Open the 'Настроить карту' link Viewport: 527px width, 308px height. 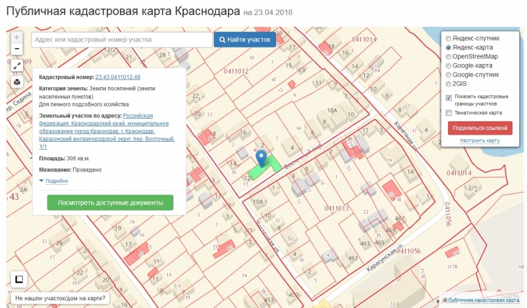(480, 140)
